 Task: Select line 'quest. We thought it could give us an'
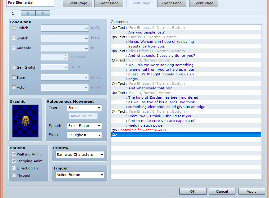click(186, 74)
